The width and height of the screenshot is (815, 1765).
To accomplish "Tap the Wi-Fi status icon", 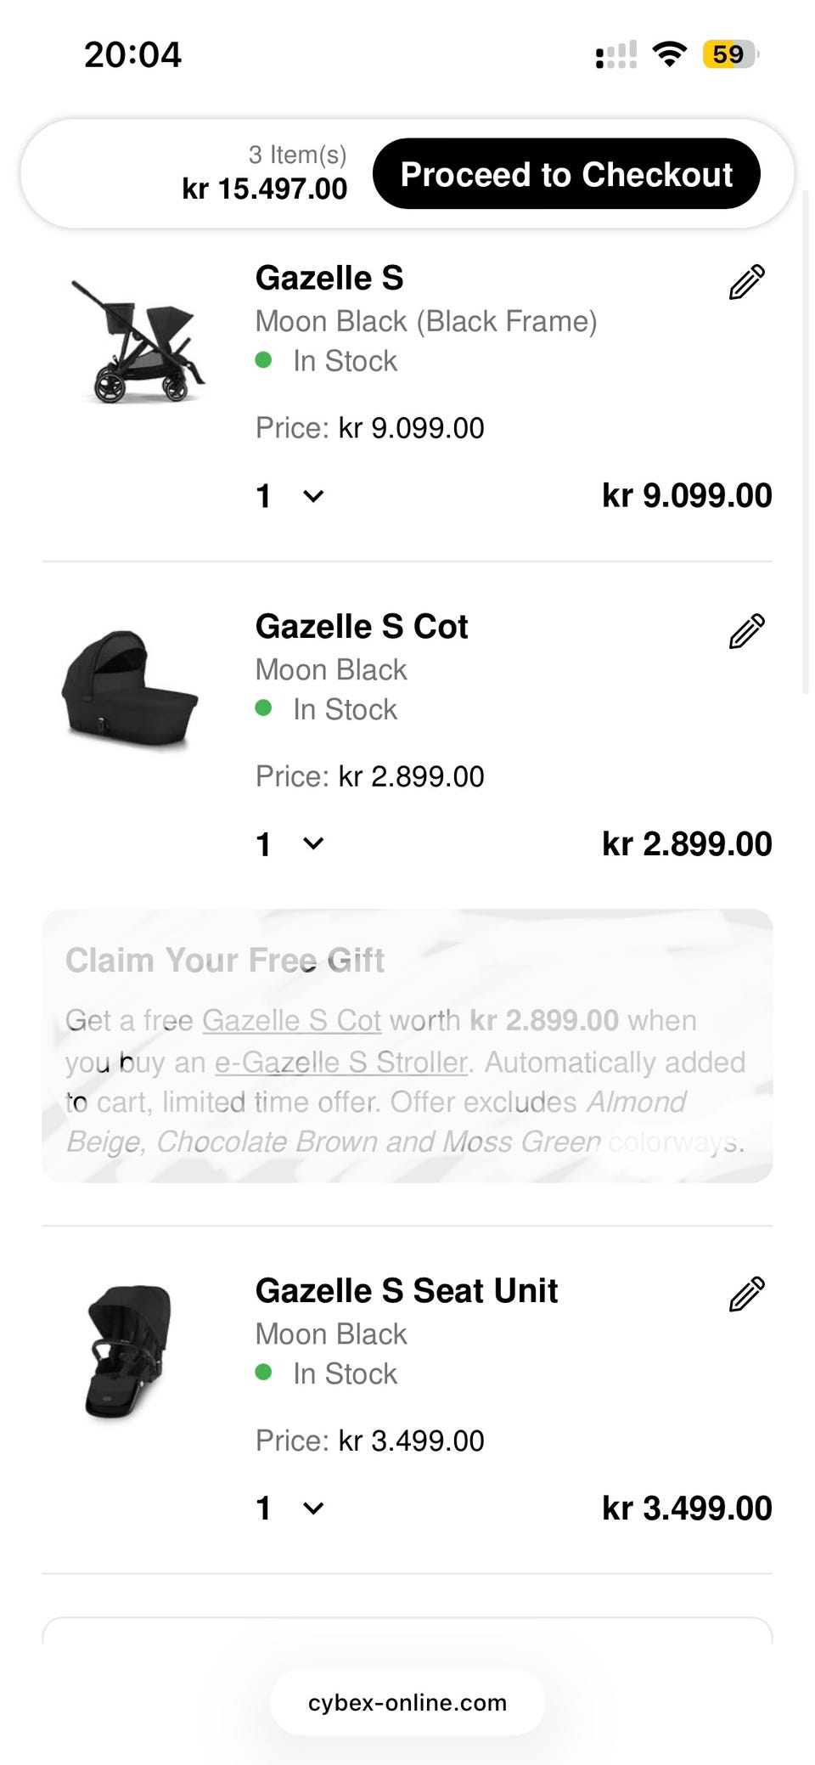I will (669, 54).
